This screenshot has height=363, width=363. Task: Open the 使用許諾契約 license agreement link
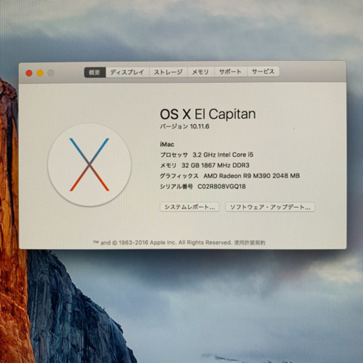point(250,242)
